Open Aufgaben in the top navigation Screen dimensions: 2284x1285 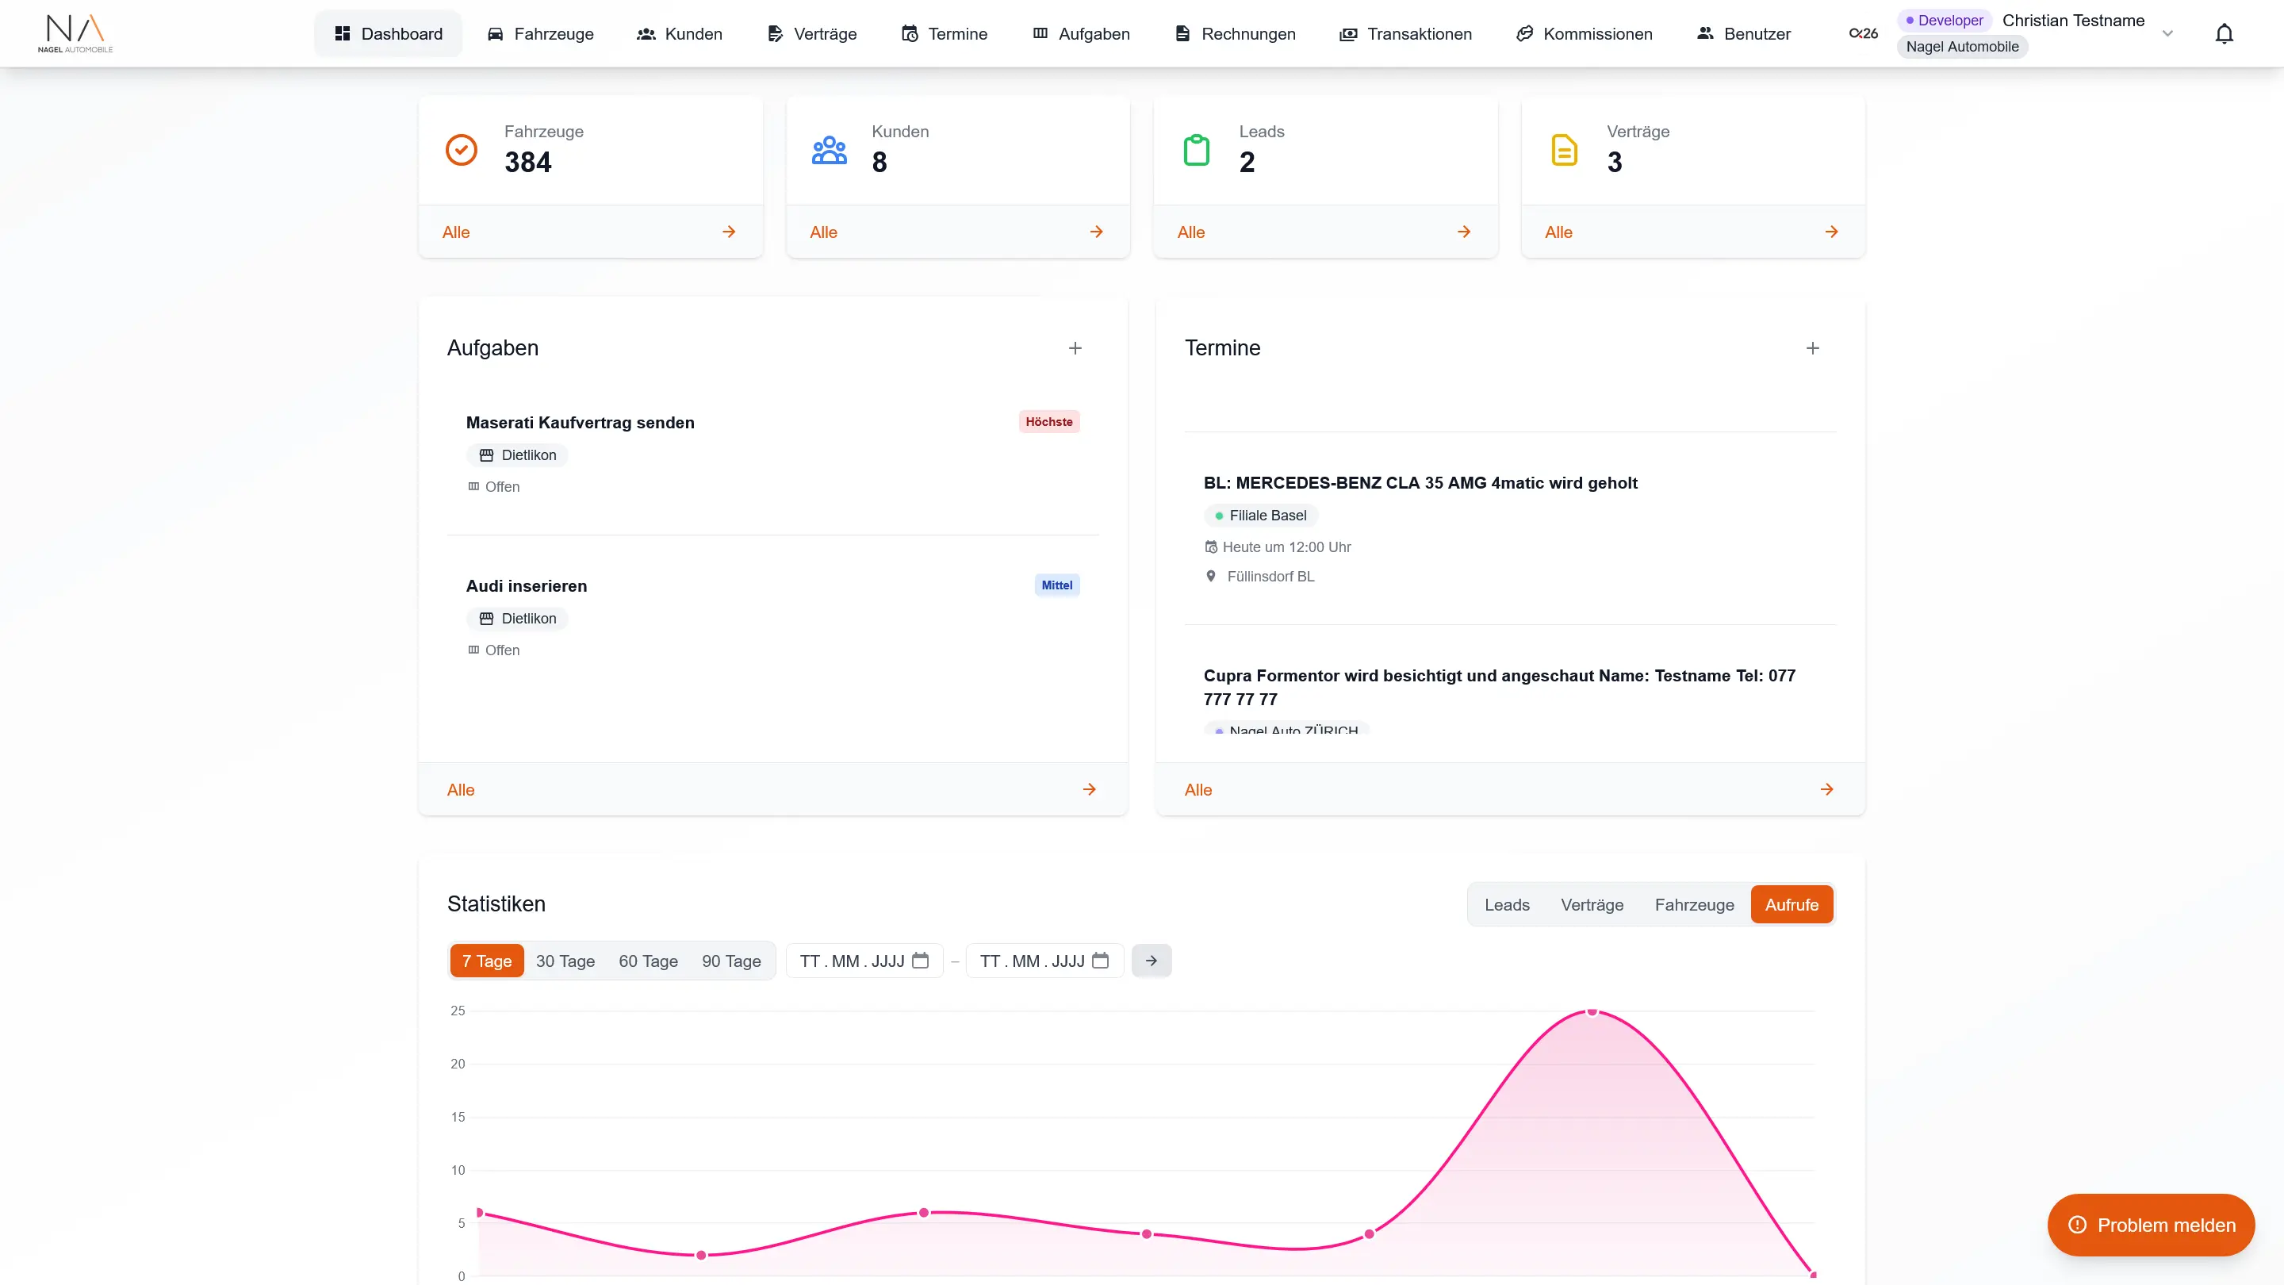click(x=1081, y=33)
